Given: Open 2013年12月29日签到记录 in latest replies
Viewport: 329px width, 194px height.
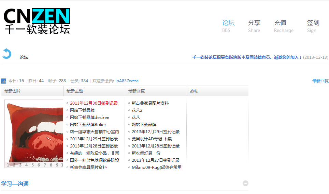Looking at the screenshot, I should [x=156, y=132].
